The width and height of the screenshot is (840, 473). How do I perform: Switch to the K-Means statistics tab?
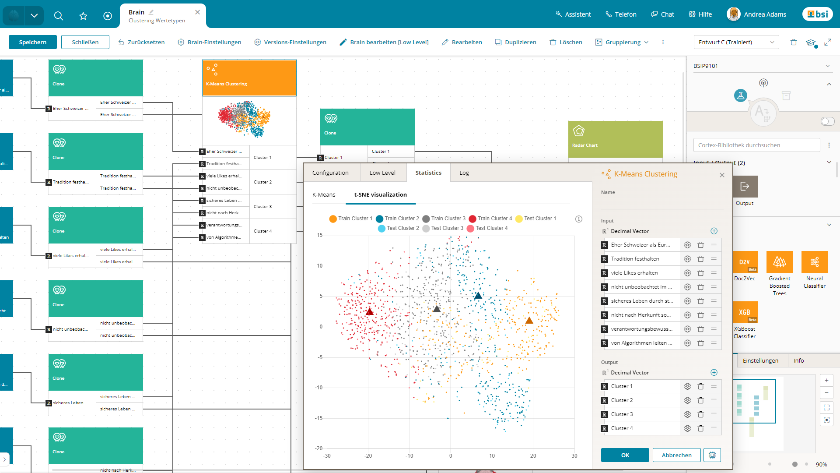[323, 194]
